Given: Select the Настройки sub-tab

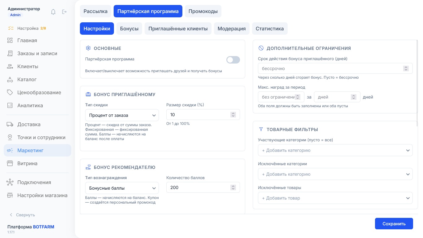Looking at the screenshot, I should coord(97,29).
